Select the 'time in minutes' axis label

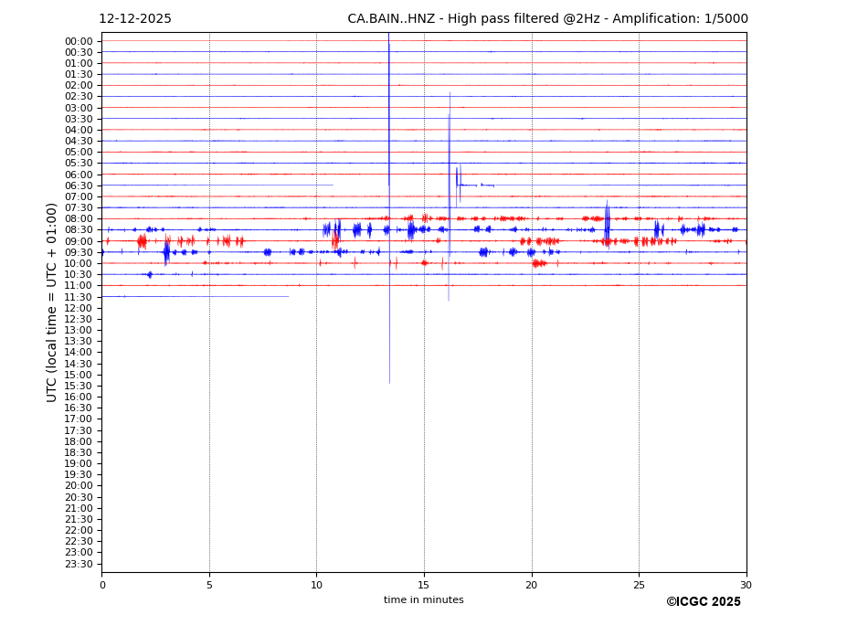click(423, 600)
